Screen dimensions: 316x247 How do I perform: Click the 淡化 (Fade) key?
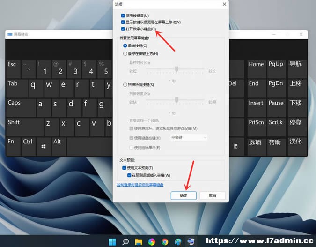click(x=297, y=146)
